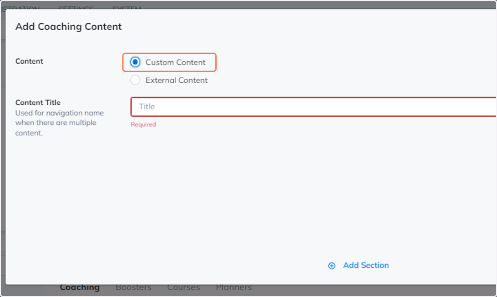Select the Custom Content radio button
The image size is (497, 297).
coord(135,62)
